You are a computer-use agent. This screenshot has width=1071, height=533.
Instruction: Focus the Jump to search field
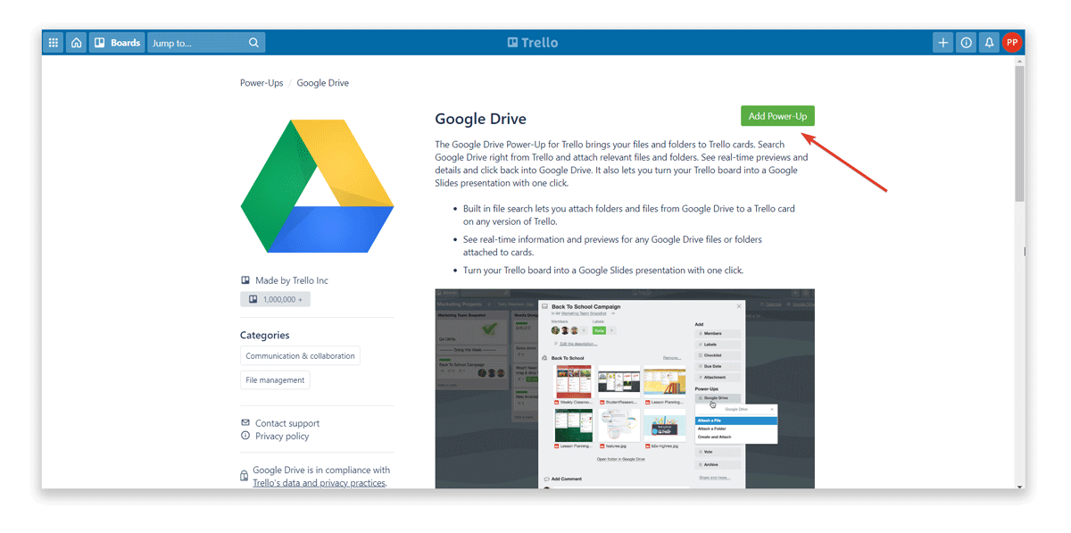point(206,42)
